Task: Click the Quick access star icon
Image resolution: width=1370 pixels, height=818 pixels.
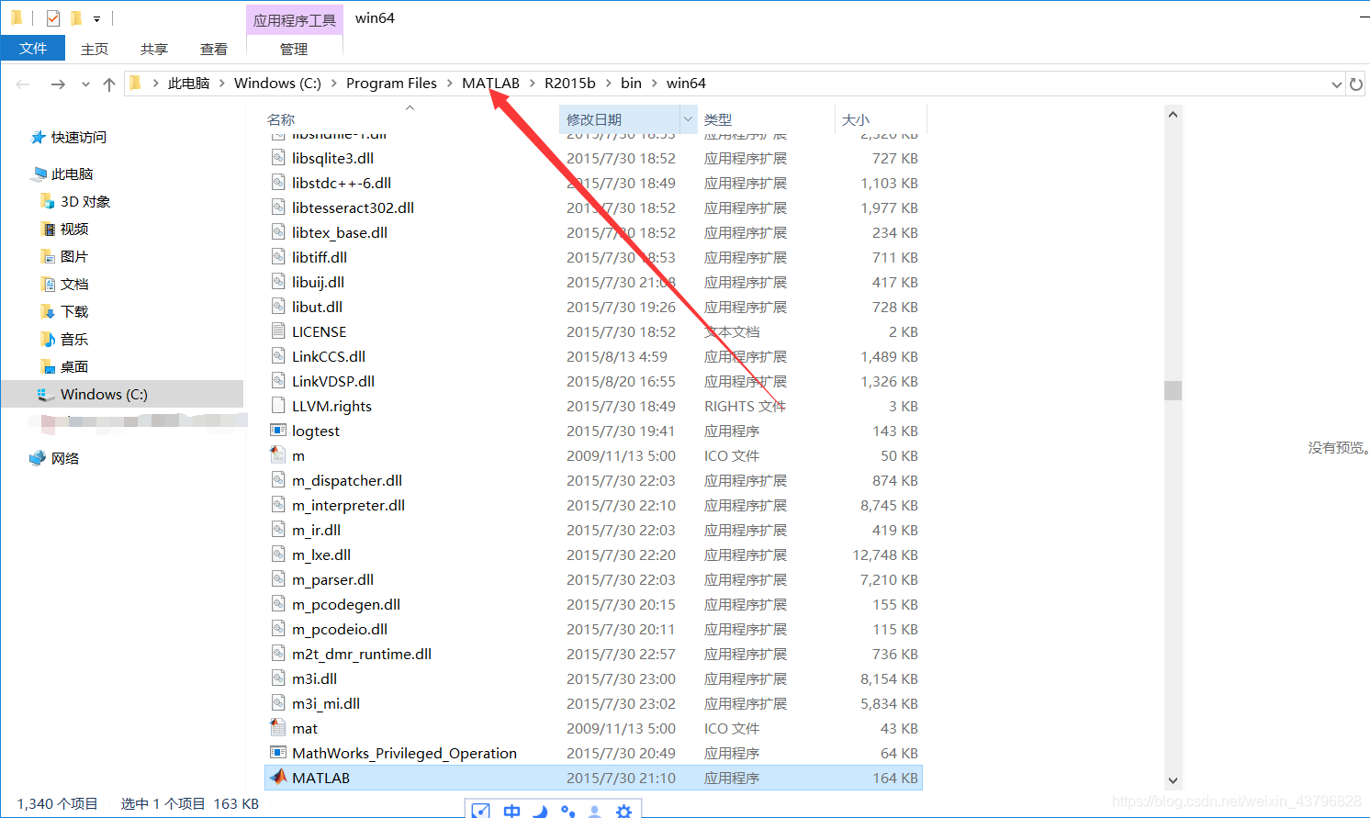Action: (39, 137)
